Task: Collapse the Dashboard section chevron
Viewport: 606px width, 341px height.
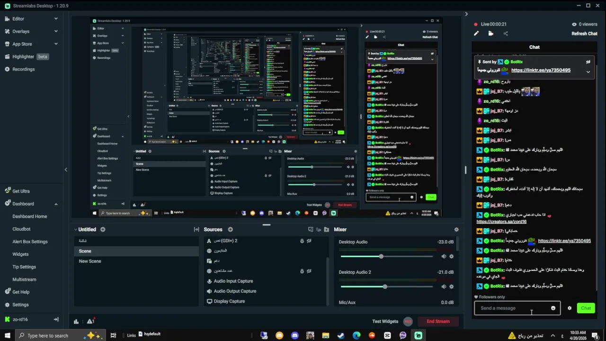Action: coord(56,204)
